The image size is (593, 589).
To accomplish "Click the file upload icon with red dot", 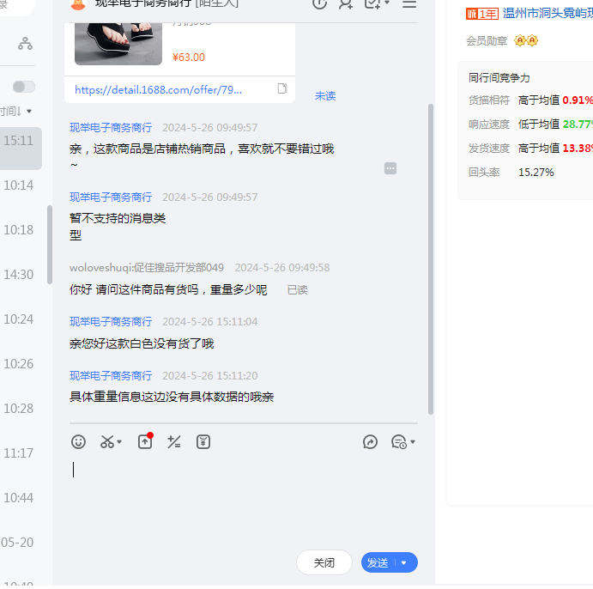I will (145, 442).
